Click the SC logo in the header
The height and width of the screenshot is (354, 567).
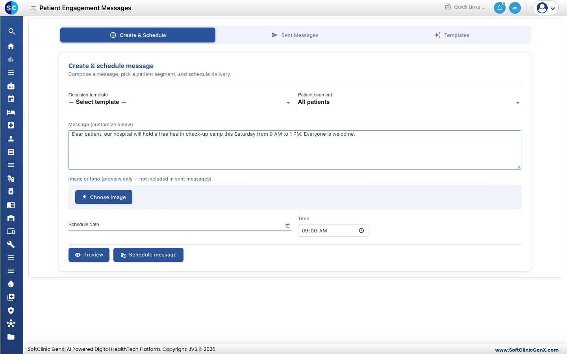coord(11,8)
